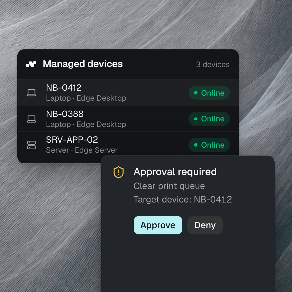
Task: Click the '3 devices' count label
Action: (x=213, y=65)
